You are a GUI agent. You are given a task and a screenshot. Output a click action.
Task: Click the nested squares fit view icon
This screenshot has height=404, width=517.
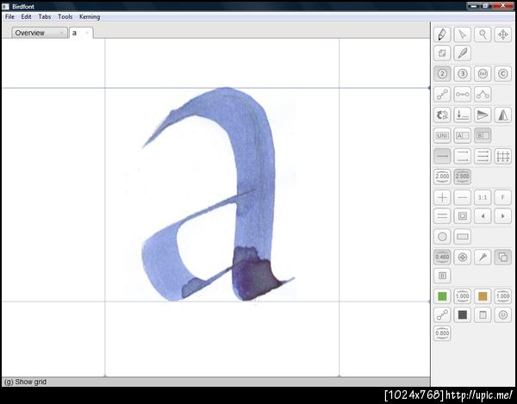point(462,216)
